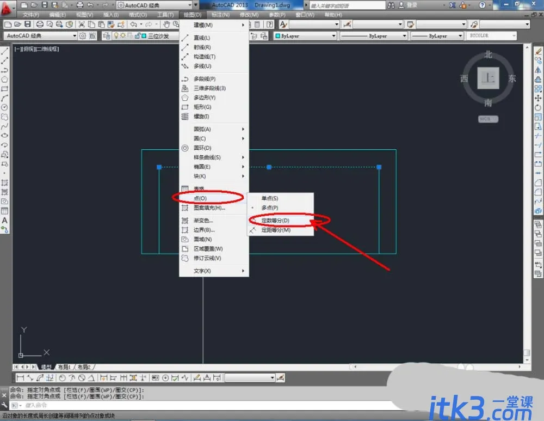Click 图案填充(H)... in the Draw menu

click(214, 208)
